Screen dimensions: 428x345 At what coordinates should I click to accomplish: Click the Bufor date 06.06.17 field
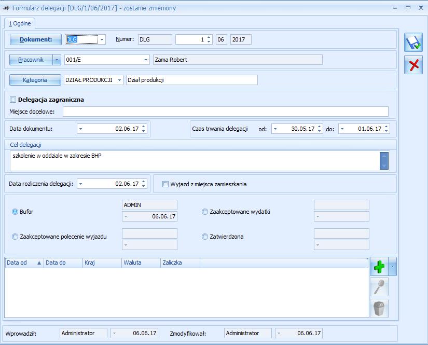(x=149, y=216)
